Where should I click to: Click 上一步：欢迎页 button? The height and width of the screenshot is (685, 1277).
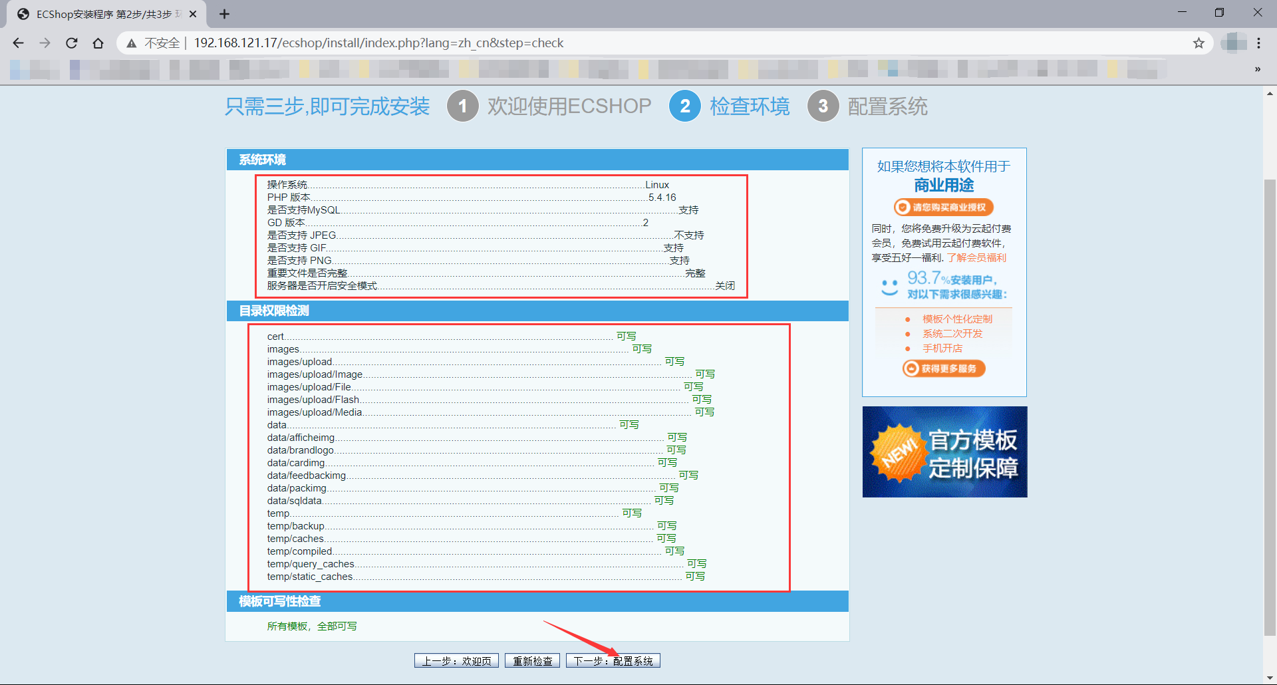click(456, 660)
